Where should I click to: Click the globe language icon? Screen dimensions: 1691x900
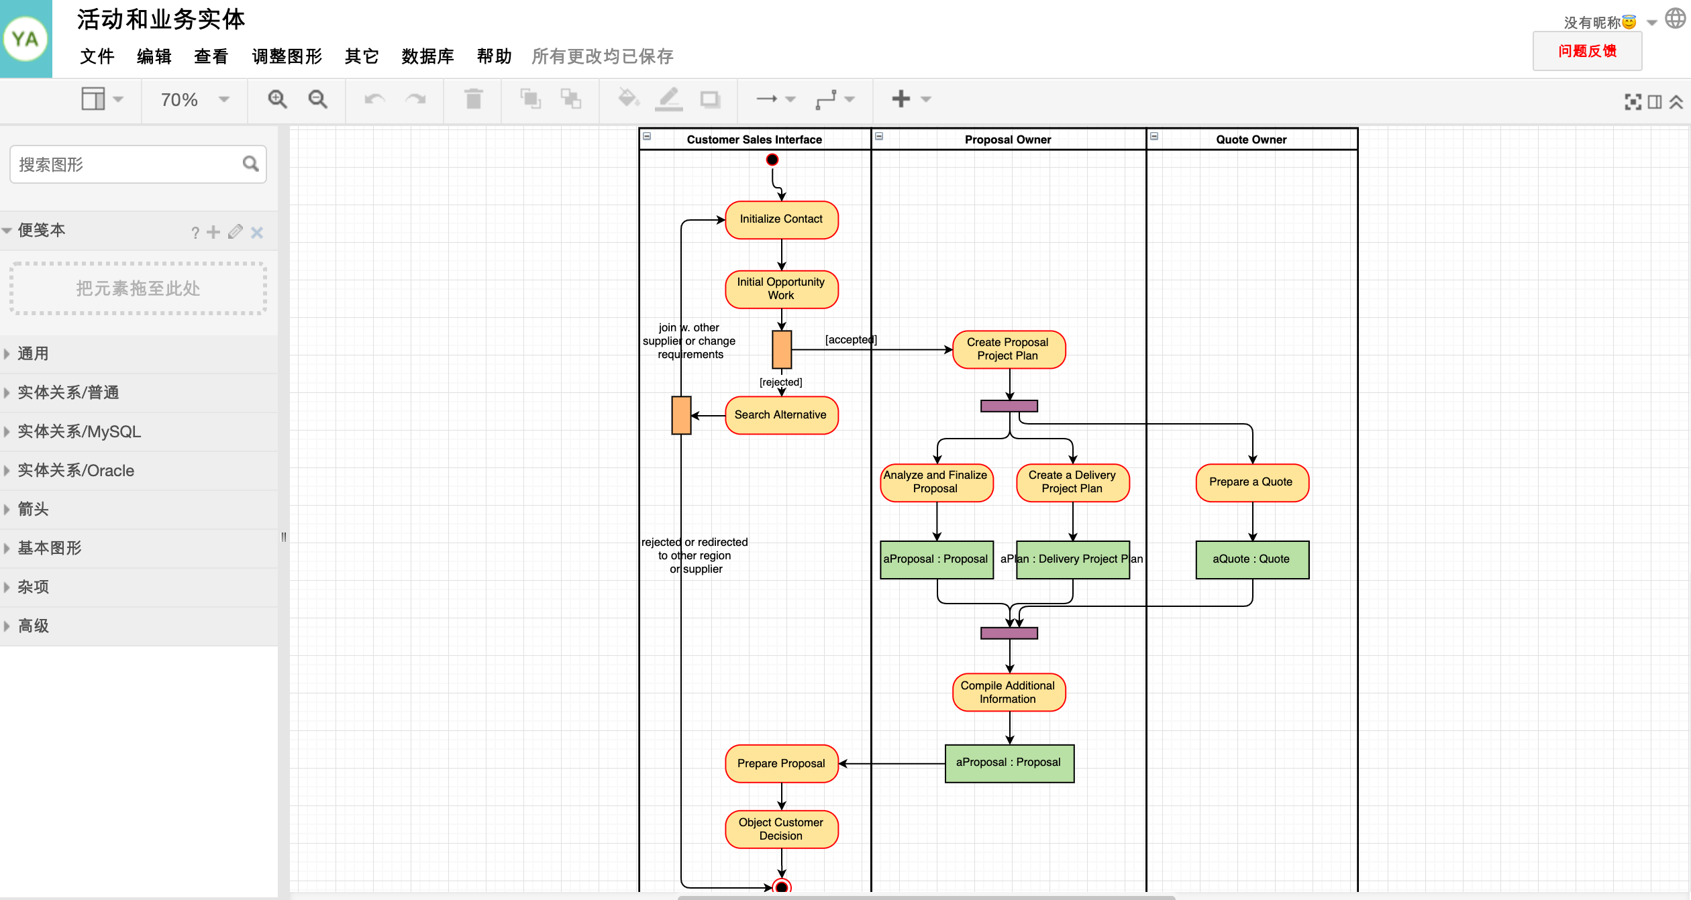coord(1676,19)
